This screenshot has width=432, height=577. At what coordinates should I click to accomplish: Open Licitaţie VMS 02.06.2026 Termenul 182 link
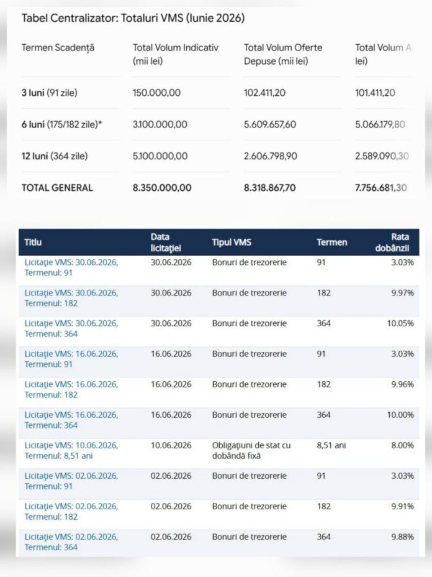click(71, 512)
